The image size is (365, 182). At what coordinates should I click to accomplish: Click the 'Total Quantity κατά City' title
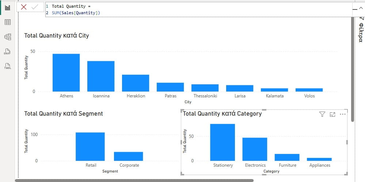pos(57,36)
